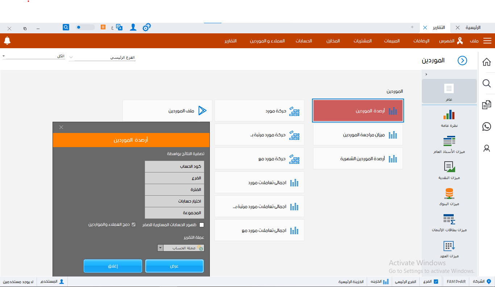Switch to the الرئيسية tab
This screenshot has width=495, height=287.
[473, 28]
